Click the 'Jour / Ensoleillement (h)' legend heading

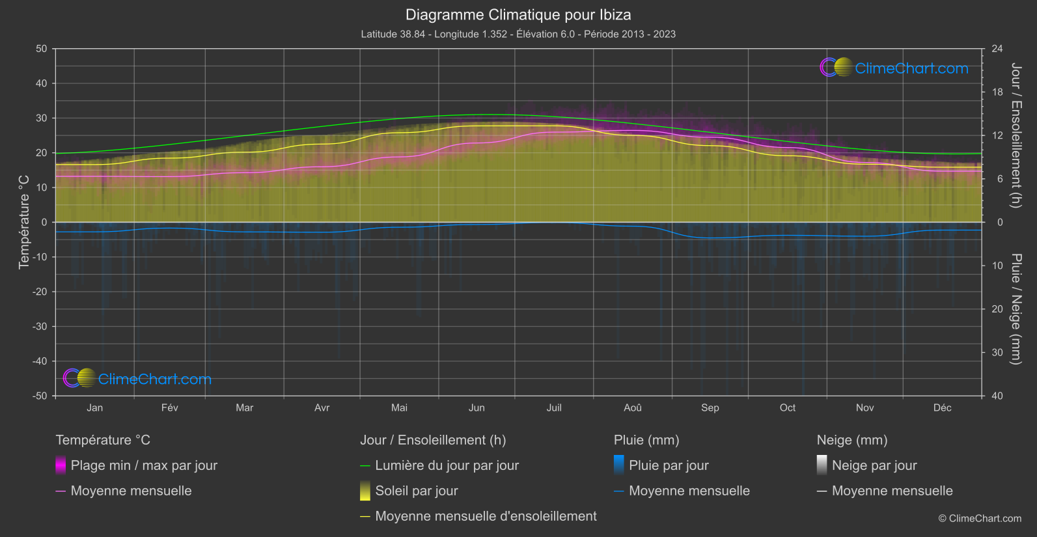(x=433, y=440)
